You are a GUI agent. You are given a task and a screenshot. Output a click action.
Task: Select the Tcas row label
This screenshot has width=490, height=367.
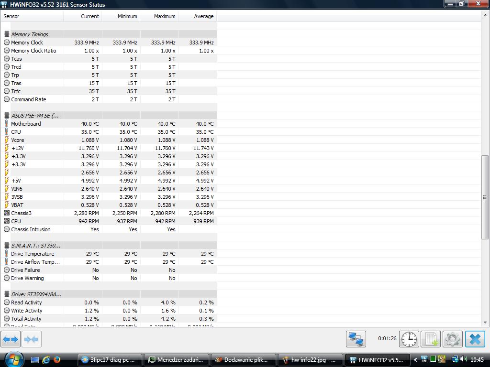16,59
